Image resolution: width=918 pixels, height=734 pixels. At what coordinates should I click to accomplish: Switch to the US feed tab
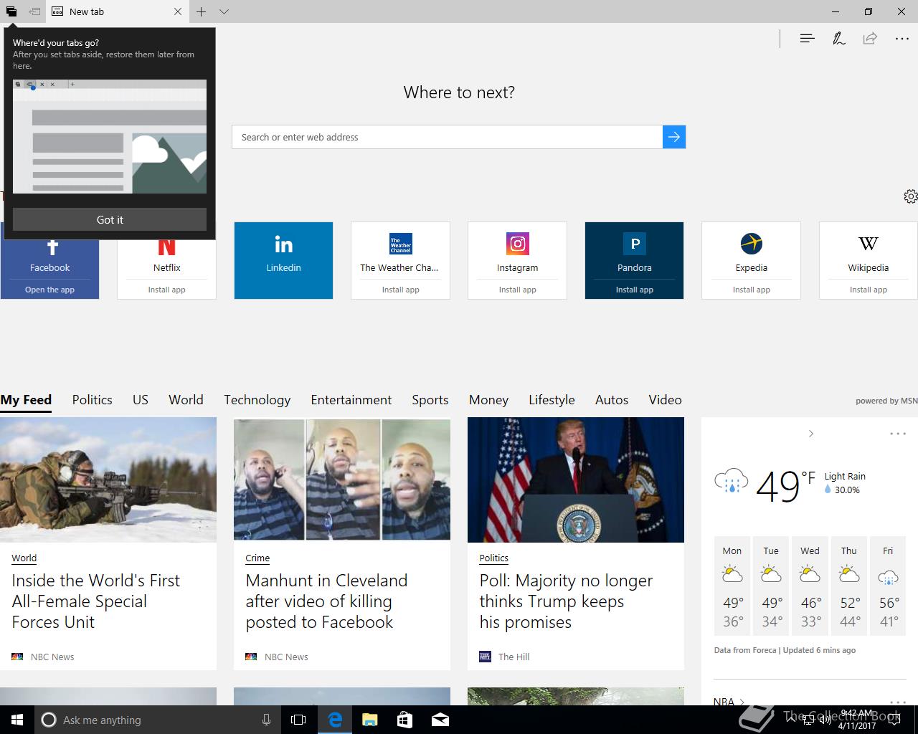[141, 400]
